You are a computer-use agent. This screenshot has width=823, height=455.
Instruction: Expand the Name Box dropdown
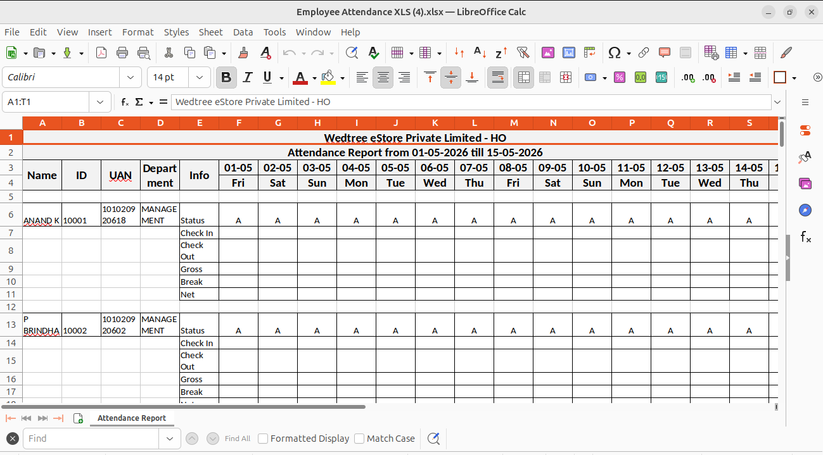point(100,102)
